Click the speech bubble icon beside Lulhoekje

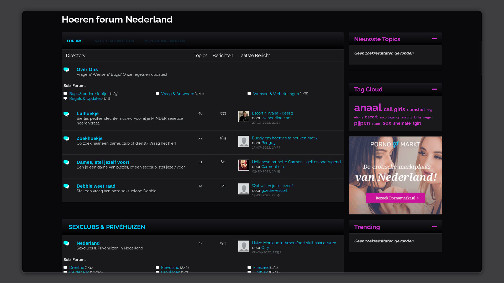66,114
